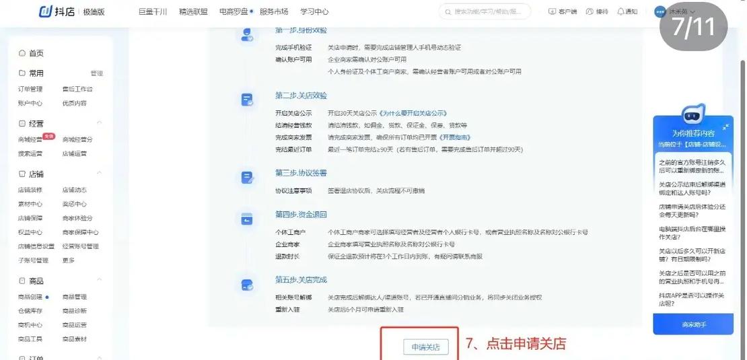
Task: Click the 经营 section icon
Action: tap(22, 124)
